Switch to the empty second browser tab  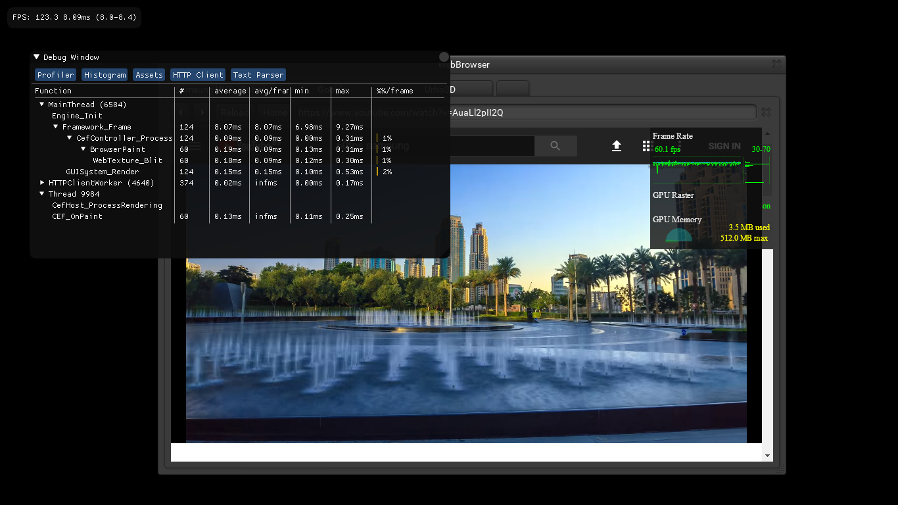pos(513,88)
